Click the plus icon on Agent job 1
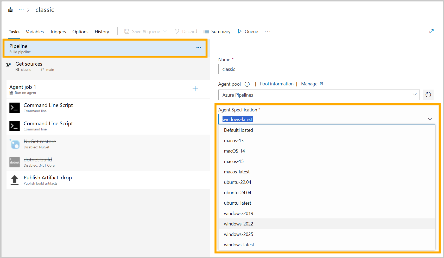Viewport: 444px width, 258px height. pos(195,89)
